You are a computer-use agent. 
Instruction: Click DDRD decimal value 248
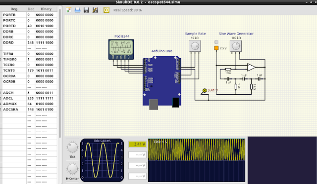[31, 43]
